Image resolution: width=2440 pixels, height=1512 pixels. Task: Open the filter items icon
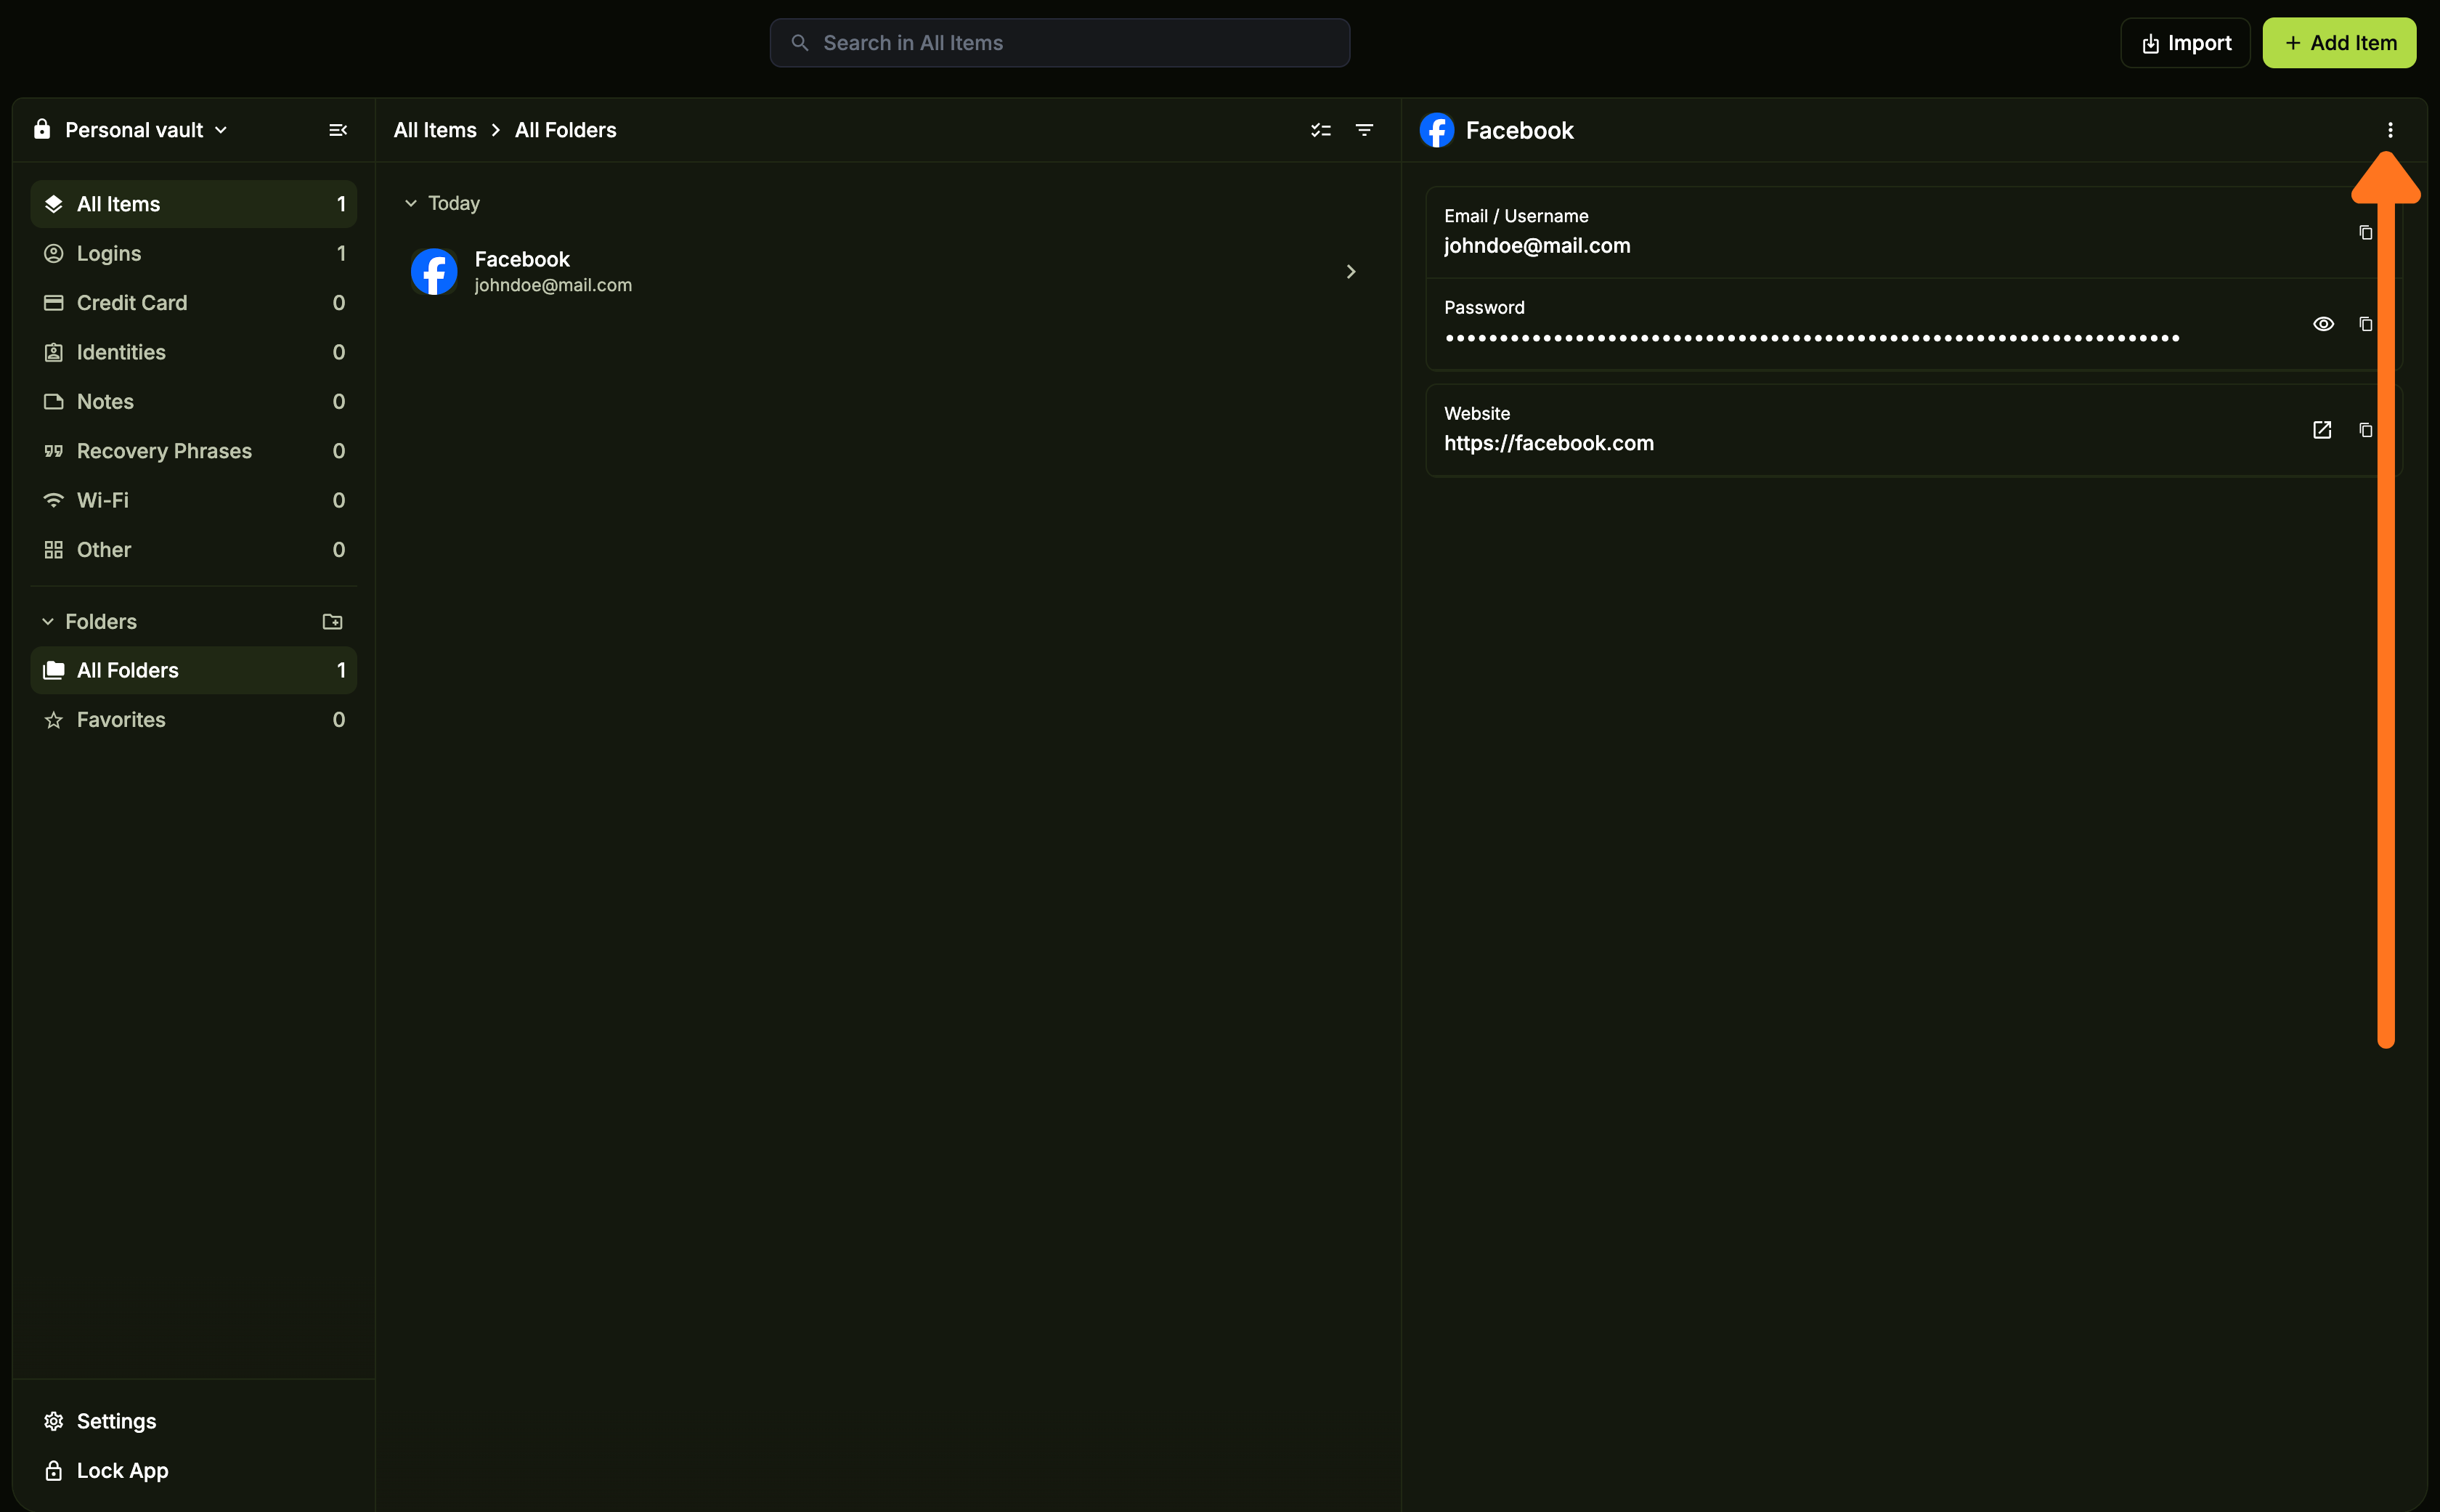[1364, 130]
